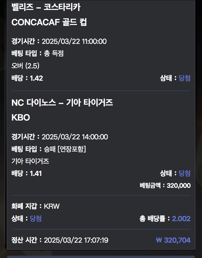Click the 총 득점 bet type text
Screen dimensions: 202x258
[x=54, y=54]
